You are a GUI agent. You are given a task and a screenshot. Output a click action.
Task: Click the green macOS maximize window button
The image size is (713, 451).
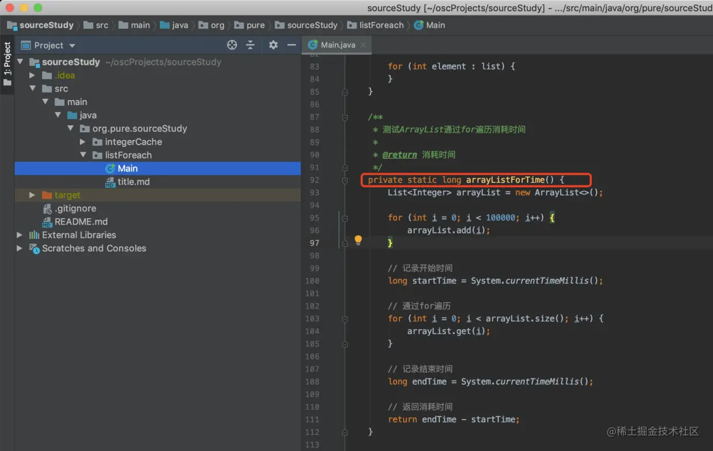tap(37, 8)
